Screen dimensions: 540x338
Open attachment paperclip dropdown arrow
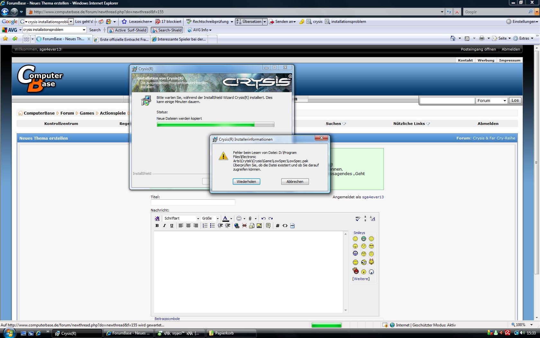[x=256, y=219]
